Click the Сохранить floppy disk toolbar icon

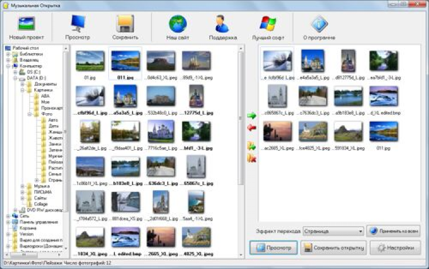point(125,23)
